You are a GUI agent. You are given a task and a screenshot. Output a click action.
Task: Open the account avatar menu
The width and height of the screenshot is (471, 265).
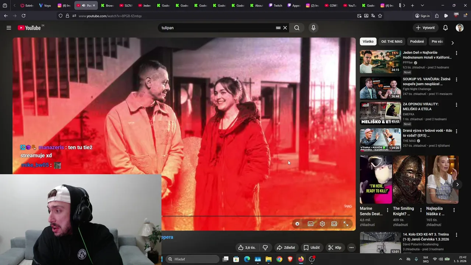tap(460, 28)
